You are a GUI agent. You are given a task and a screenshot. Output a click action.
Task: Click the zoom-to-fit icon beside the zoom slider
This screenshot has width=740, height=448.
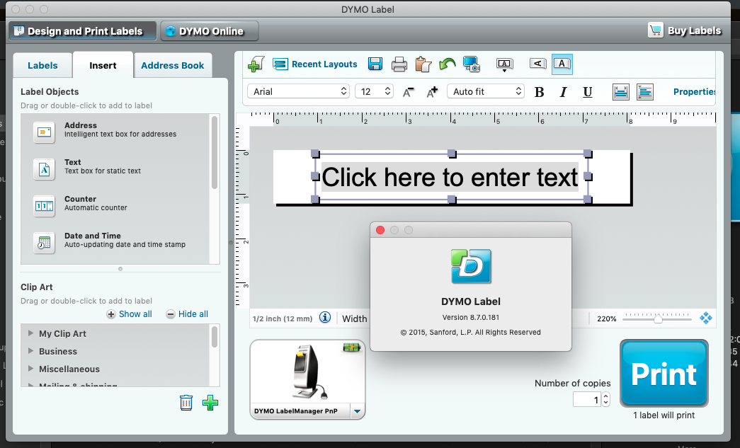[706, 318]
